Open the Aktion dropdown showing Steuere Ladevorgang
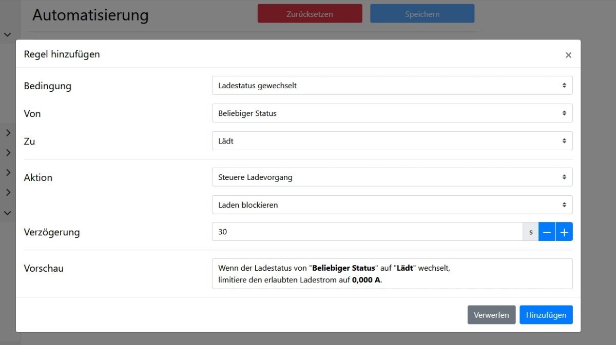 [x=392, y=177]
